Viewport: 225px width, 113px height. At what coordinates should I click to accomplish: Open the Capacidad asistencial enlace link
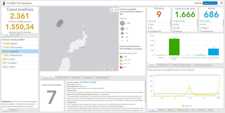(84, 86)
